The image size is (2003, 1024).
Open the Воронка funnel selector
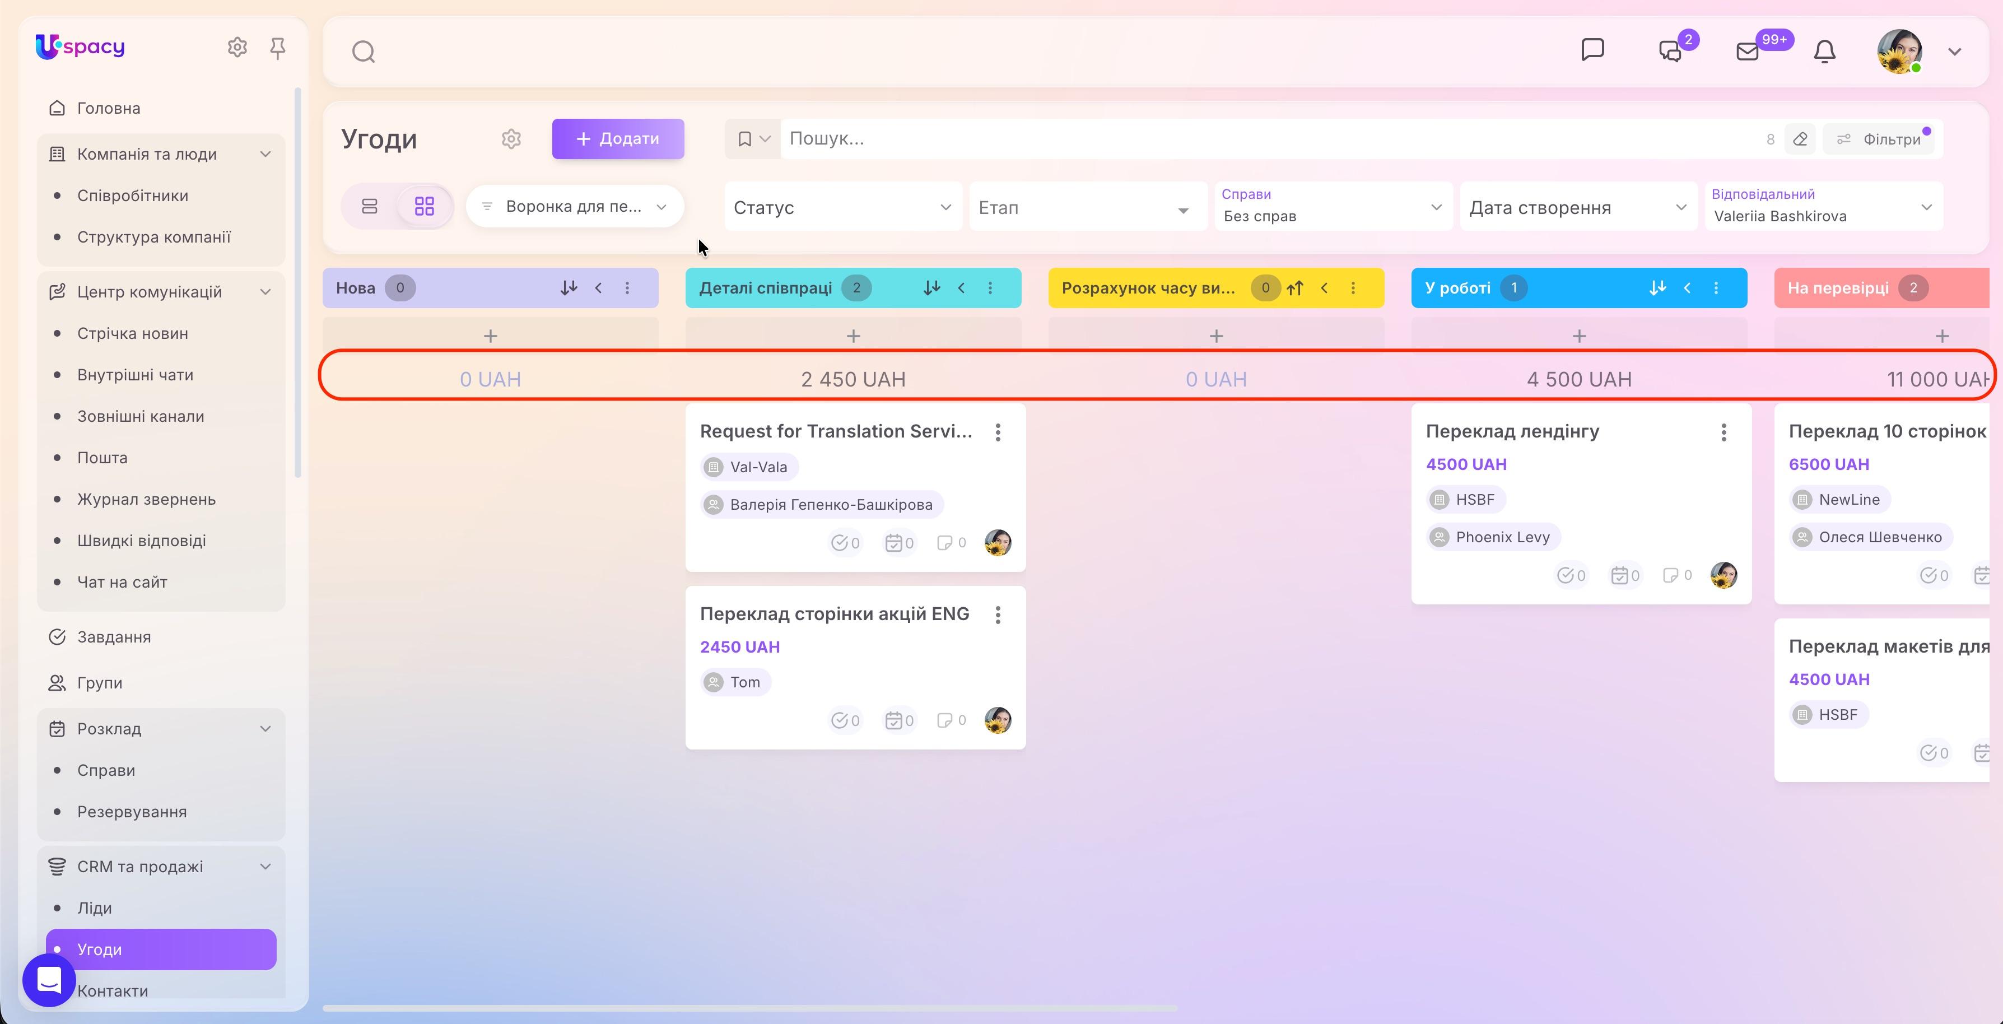pos(575,206)
